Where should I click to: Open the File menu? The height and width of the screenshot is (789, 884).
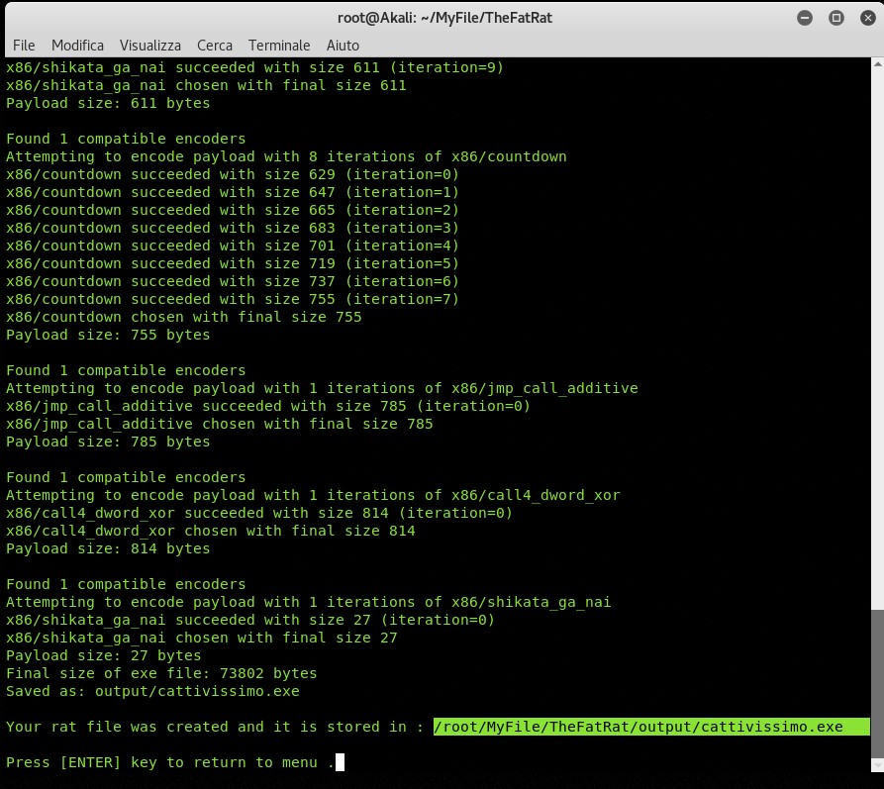coord(24,46)
